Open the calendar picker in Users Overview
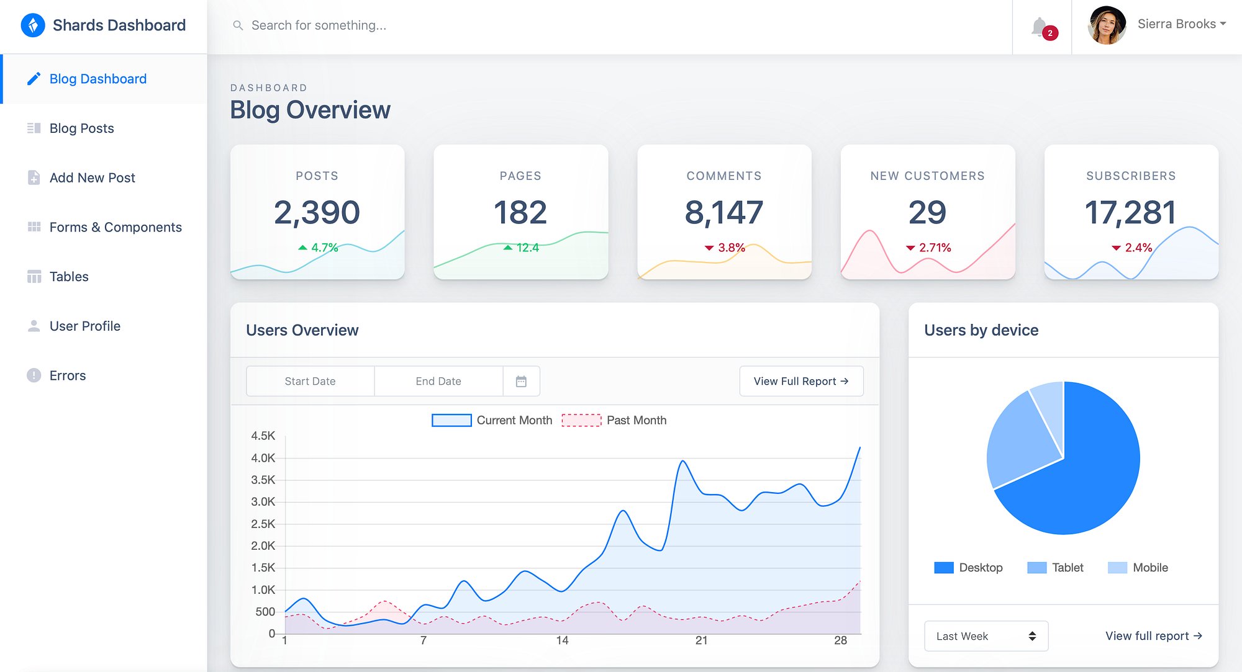The image size is (1242, 672). [521, 380]
